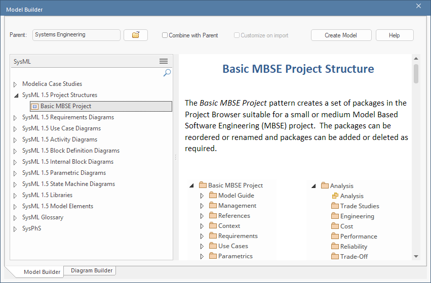Viewport: 431px width, 283px height.
Task: Enable the Combine with Parent checkbox
Action: (165, 35)
